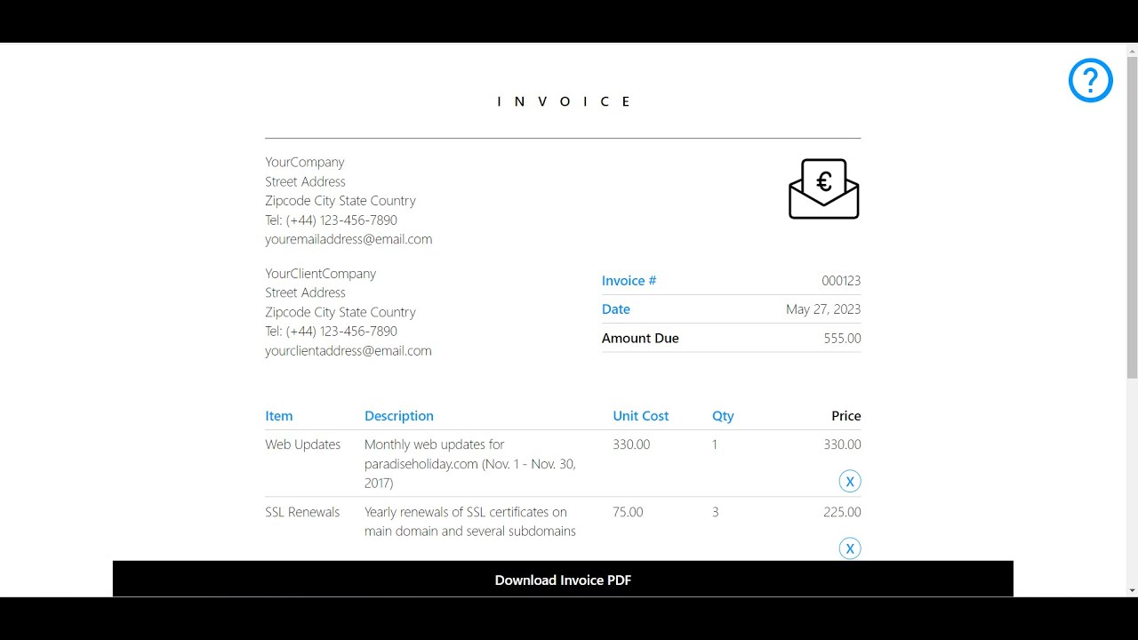Click the INVOICE title heading
The image size is (1138, 640).
point(563,101)
